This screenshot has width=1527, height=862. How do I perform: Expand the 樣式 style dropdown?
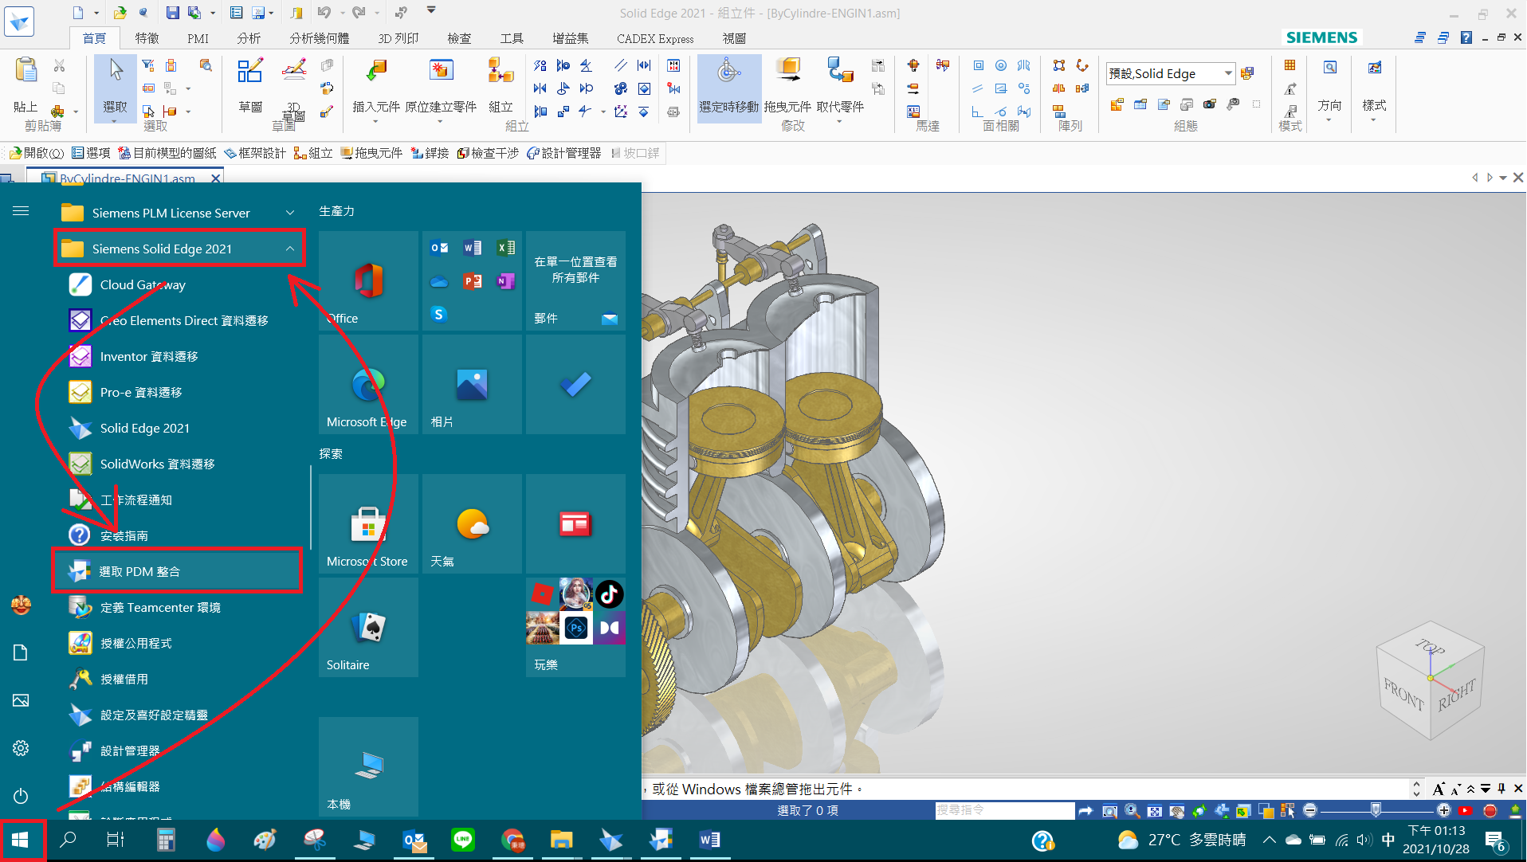click(1373, 120)
